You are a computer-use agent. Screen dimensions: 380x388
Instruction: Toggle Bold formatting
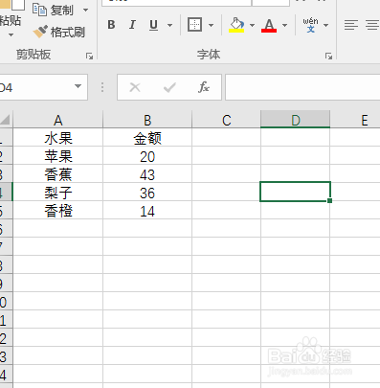tap(111, 25)
